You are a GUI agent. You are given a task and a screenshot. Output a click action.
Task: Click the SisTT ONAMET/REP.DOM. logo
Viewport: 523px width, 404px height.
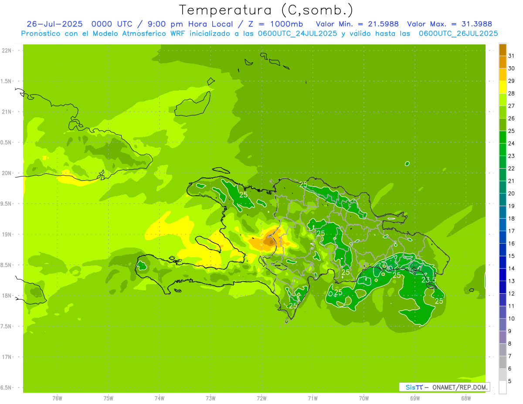[444, 387]
